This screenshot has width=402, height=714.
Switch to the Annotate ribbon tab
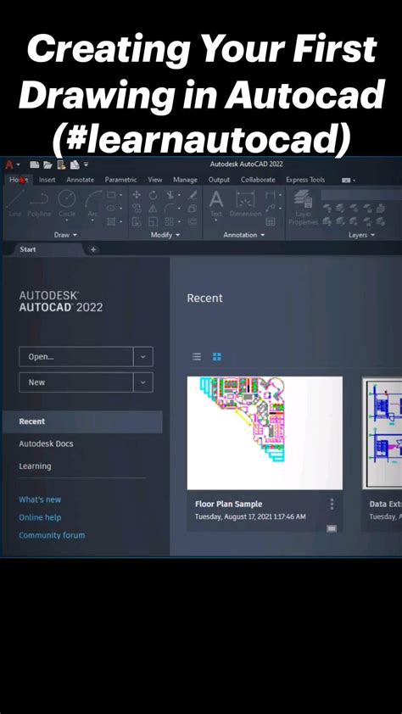[80, 180]
